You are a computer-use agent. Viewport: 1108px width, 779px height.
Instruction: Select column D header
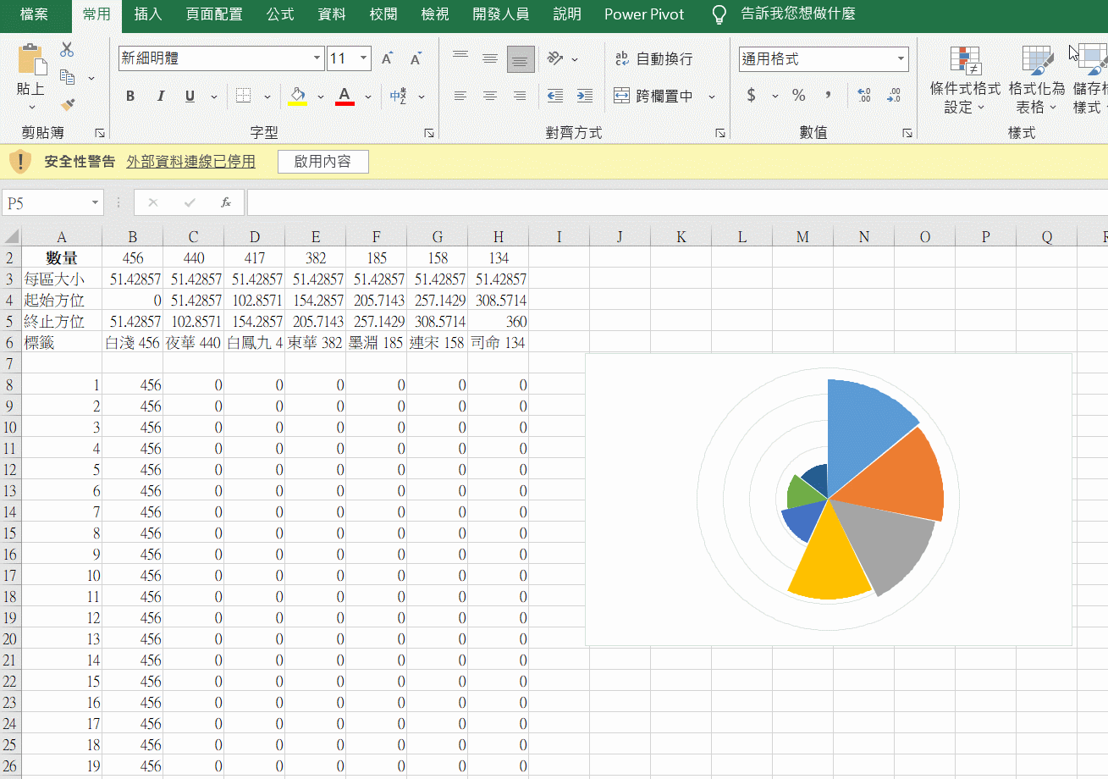tap(255, 237)
